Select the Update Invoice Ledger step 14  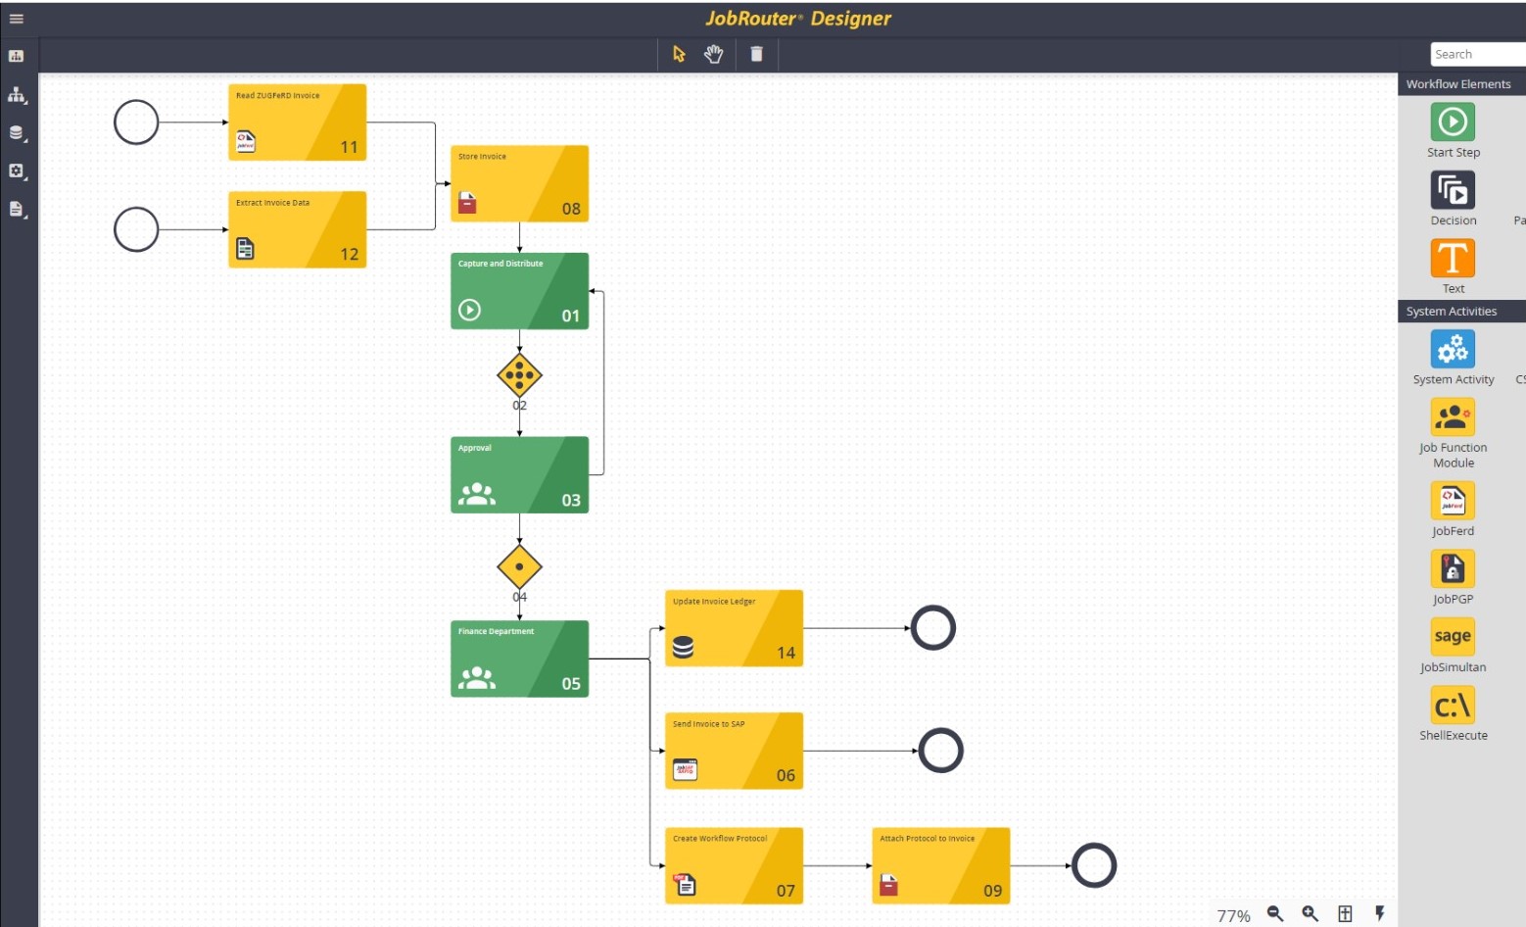735,628
